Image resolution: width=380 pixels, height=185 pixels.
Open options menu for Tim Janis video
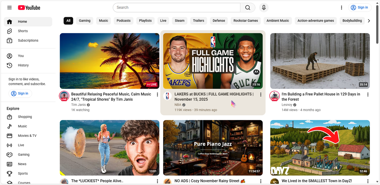click(x=157, y=95)
